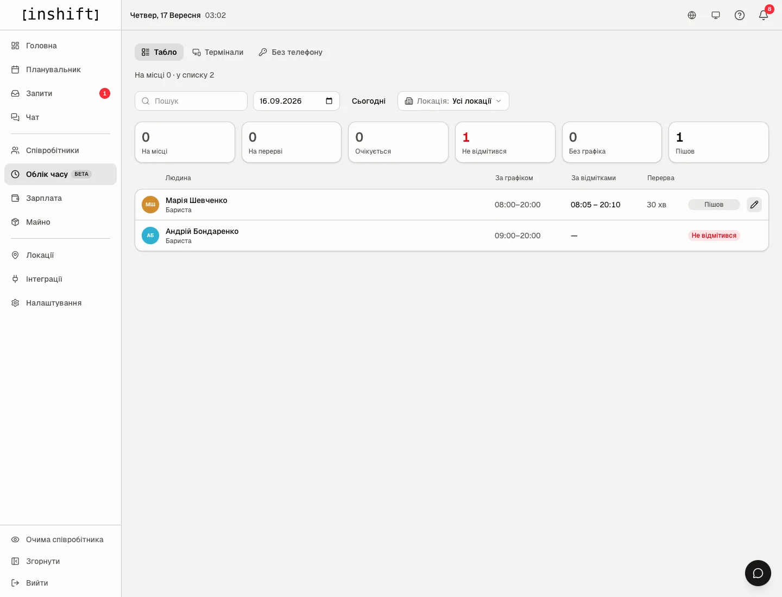Viewport: 782px width, 597px height.
Task: Click the inshift logo
Action: (60, 14)
